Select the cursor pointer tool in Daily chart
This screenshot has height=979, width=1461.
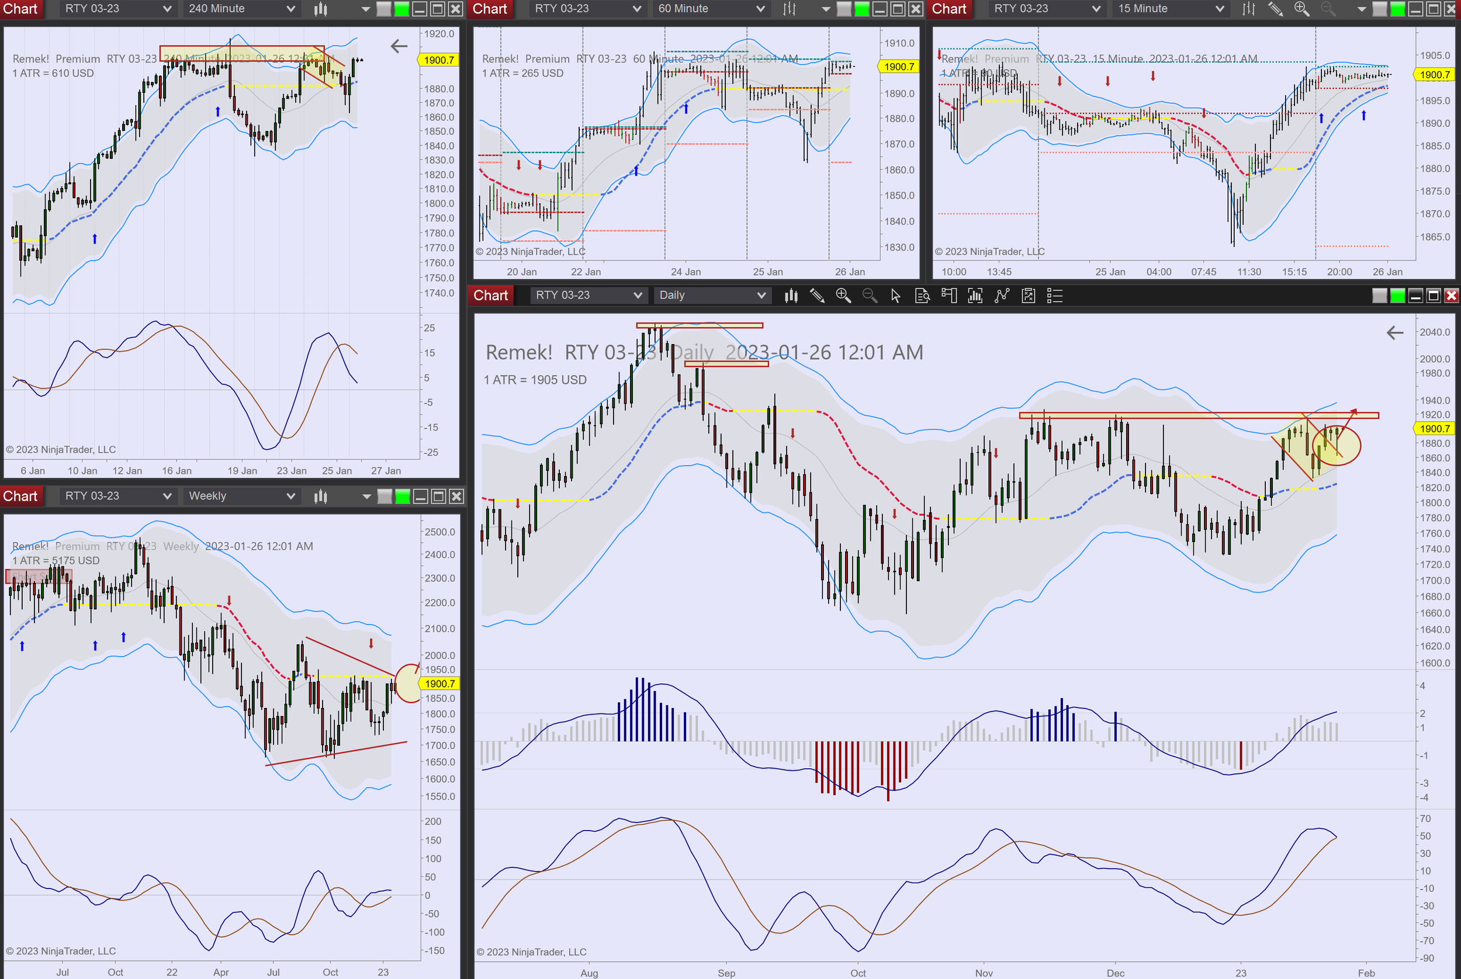[896, 296]
